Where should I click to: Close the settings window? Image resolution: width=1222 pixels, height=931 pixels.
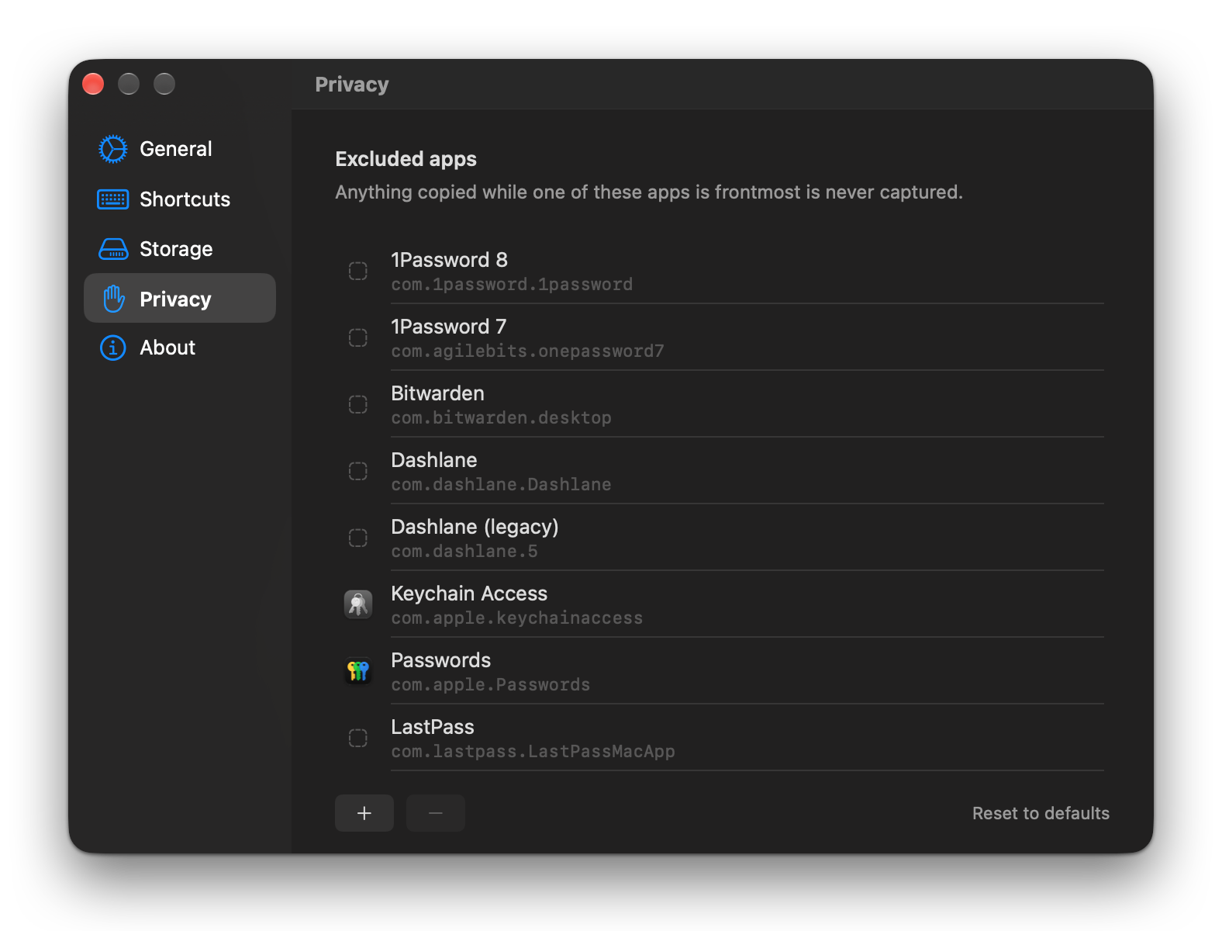click(93, 84)
